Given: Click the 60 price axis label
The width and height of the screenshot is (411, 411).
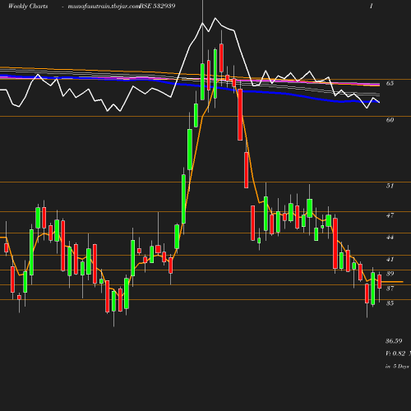Looking at the screenshot, I should click(x=390, y=120).
